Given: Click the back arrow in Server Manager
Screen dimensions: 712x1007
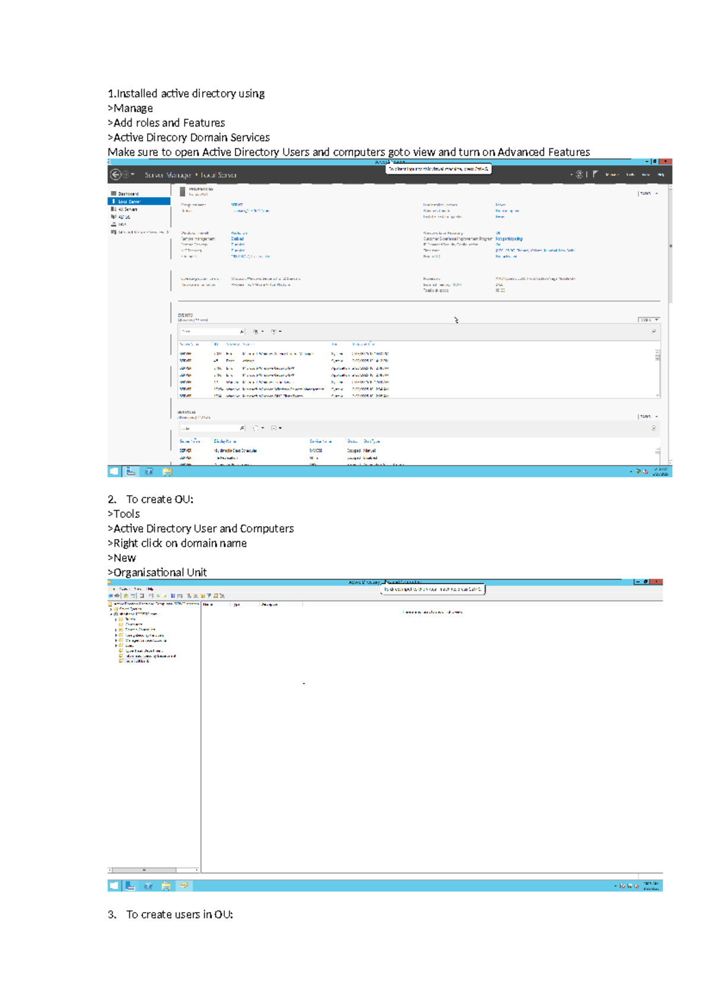Looking at the screenshot, I should click(116, 175).
